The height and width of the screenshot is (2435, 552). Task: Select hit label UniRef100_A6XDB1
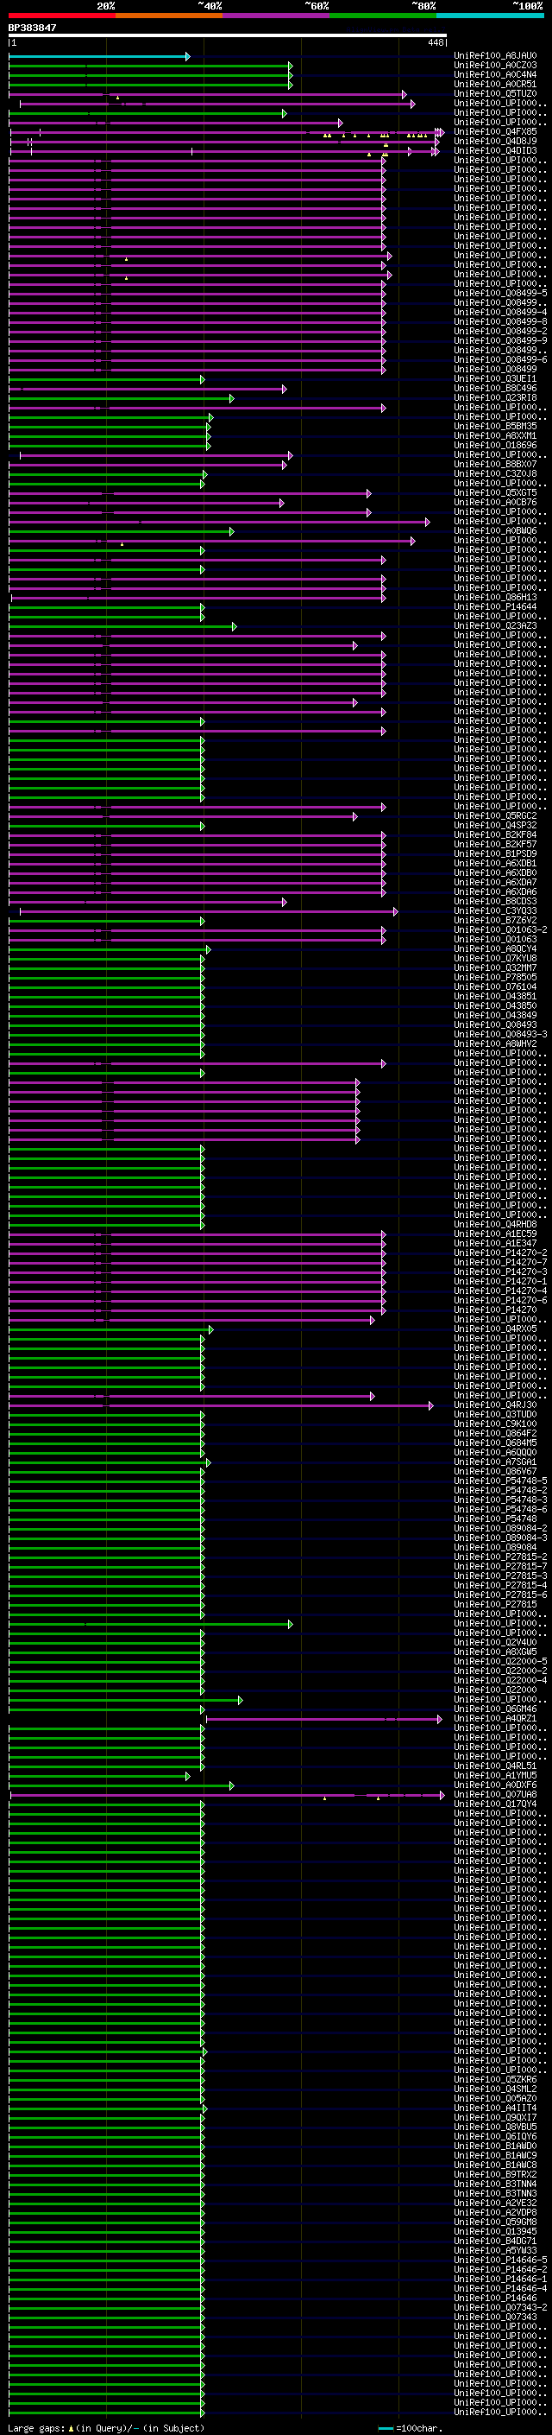tap(495, 863)
